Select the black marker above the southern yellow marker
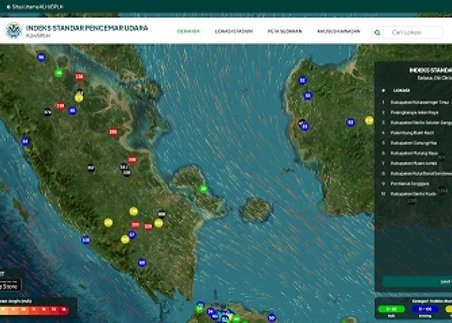This screenshot has height=323, width=452. click(161, 214)
